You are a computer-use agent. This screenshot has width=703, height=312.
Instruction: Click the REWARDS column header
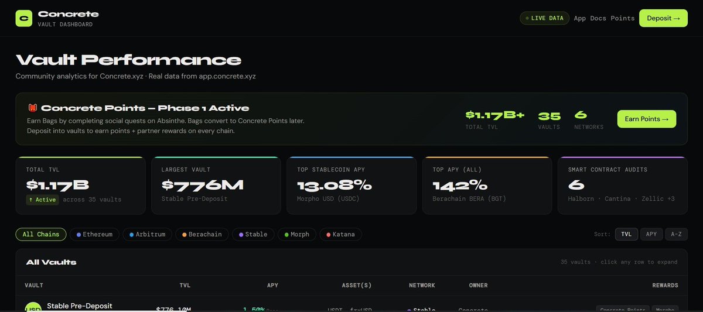(x=665, y=286)
